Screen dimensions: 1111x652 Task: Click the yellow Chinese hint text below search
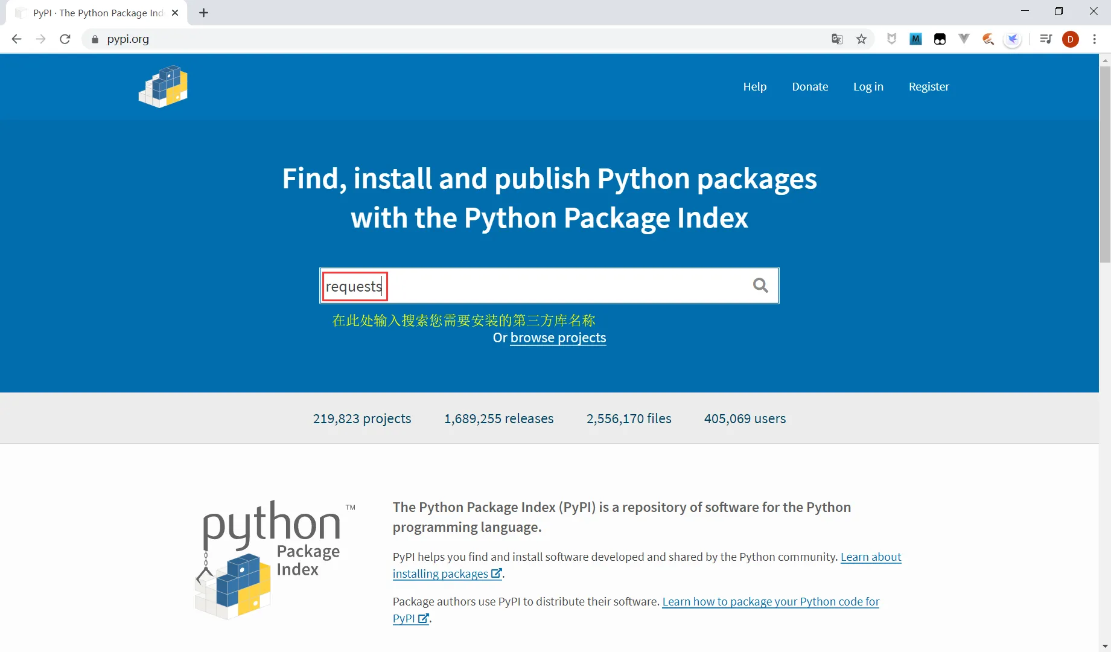(x=463, y=320)
